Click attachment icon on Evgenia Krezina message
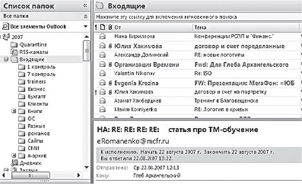This screenshot has height=184, width=302. click(109, 84)
